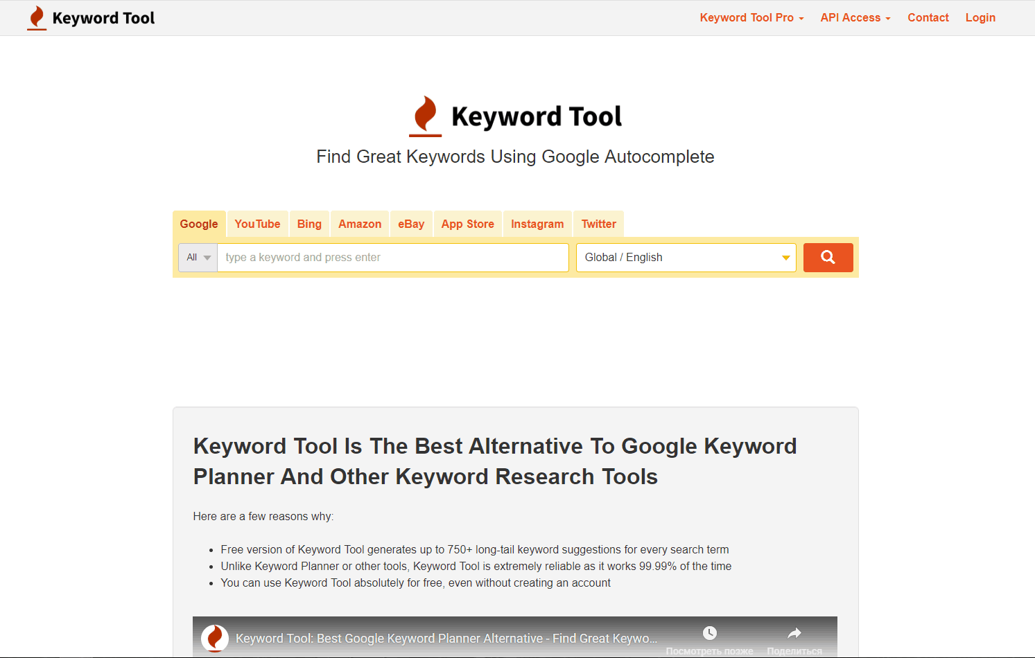The height and width of the screenshot is (658, 1035).
Task: Switch to the Twitter tab
Action: [599, 224]
